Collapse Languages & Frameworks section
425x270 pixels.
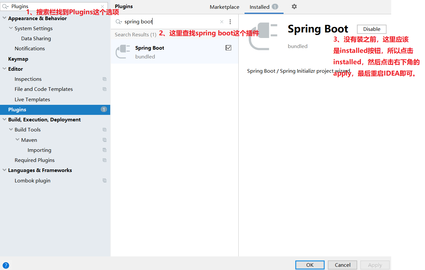click(4, 170)
